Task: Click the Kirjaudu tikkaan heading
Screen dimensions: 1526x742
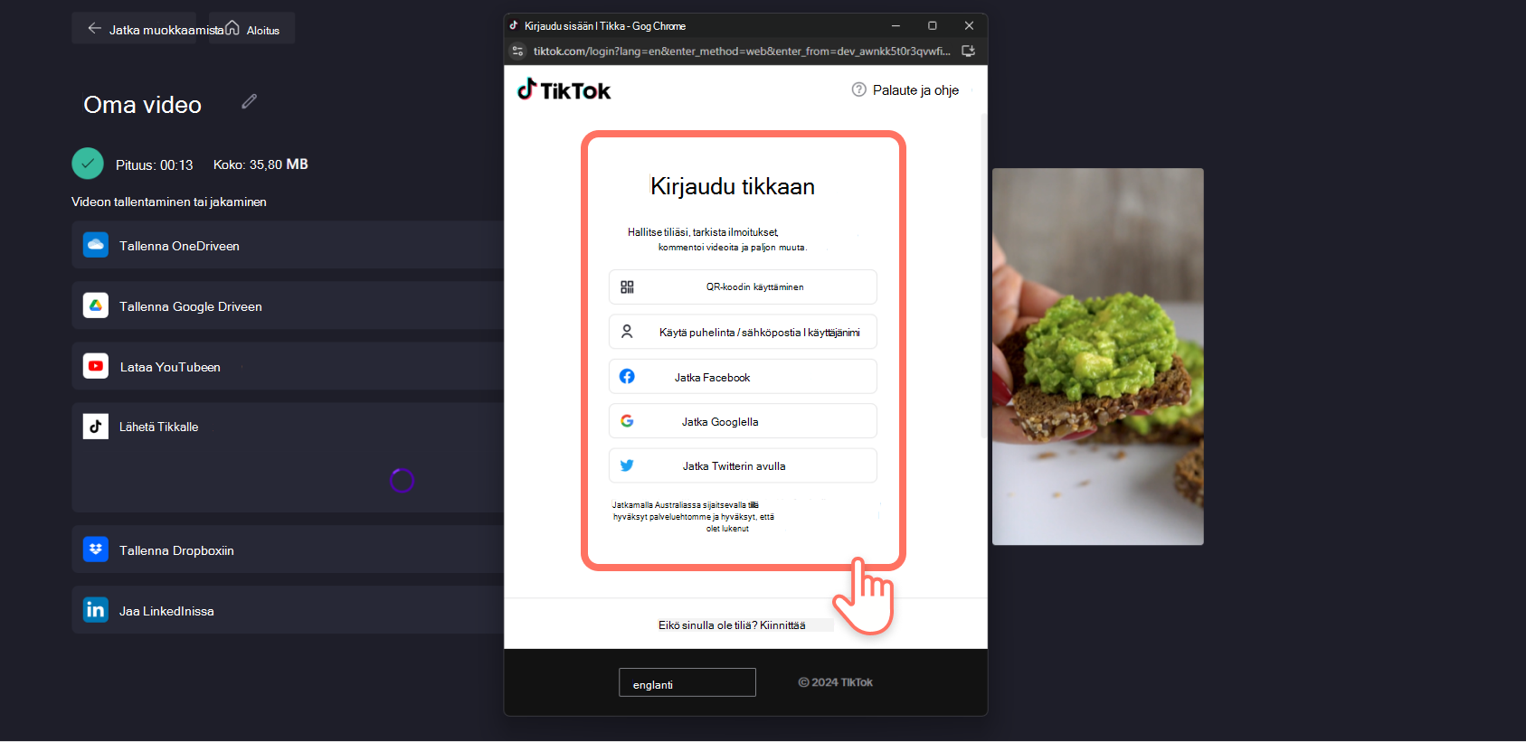Action: [x=733, y=186]
